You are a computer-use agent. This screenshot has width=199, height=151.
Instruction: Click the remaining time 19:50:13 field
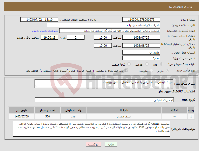point(49,37)
